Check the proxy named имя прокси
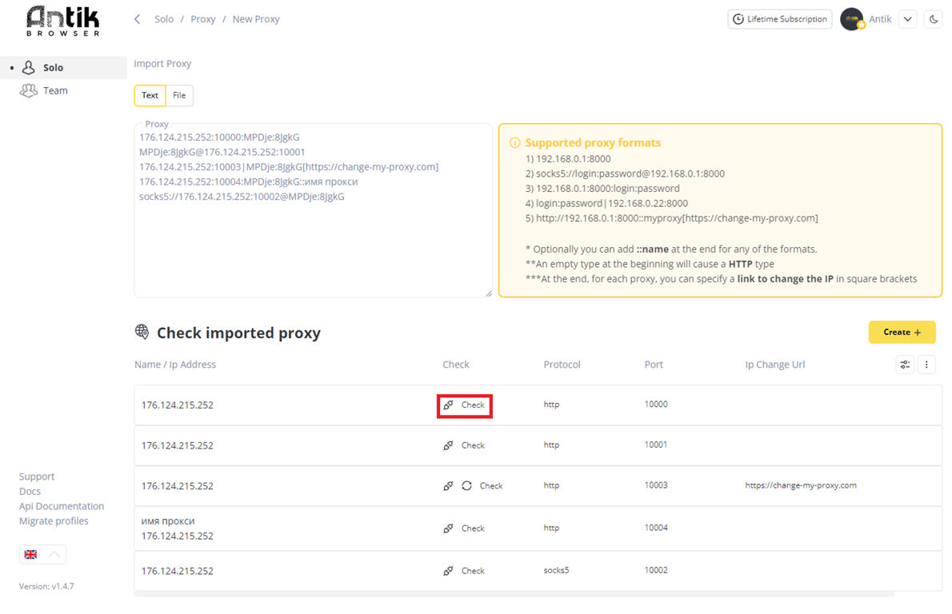The height and width of the screenshot is (614, 952). pos(473,528)
